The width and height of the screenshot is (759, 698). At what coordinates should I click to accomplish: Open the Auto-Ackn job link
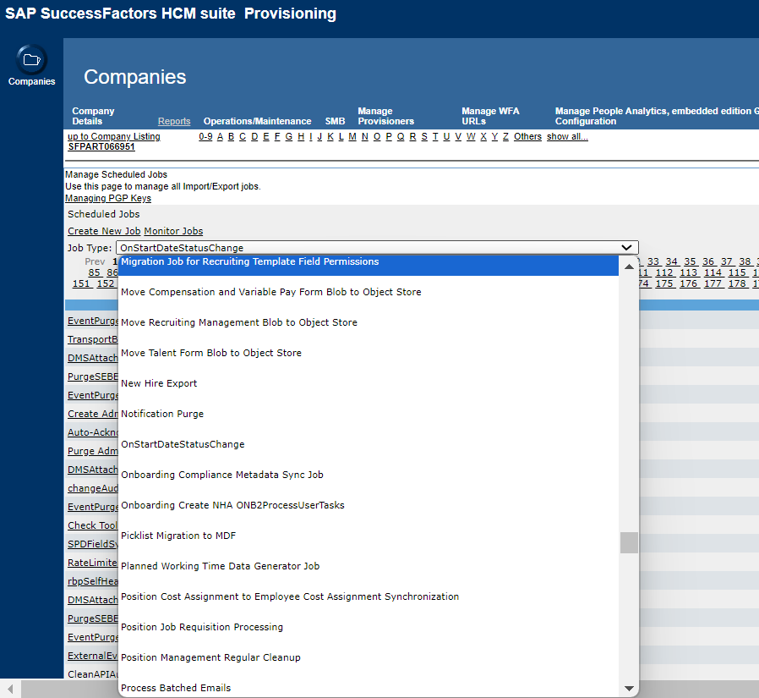pyautogui.click(x=92, y=432)
